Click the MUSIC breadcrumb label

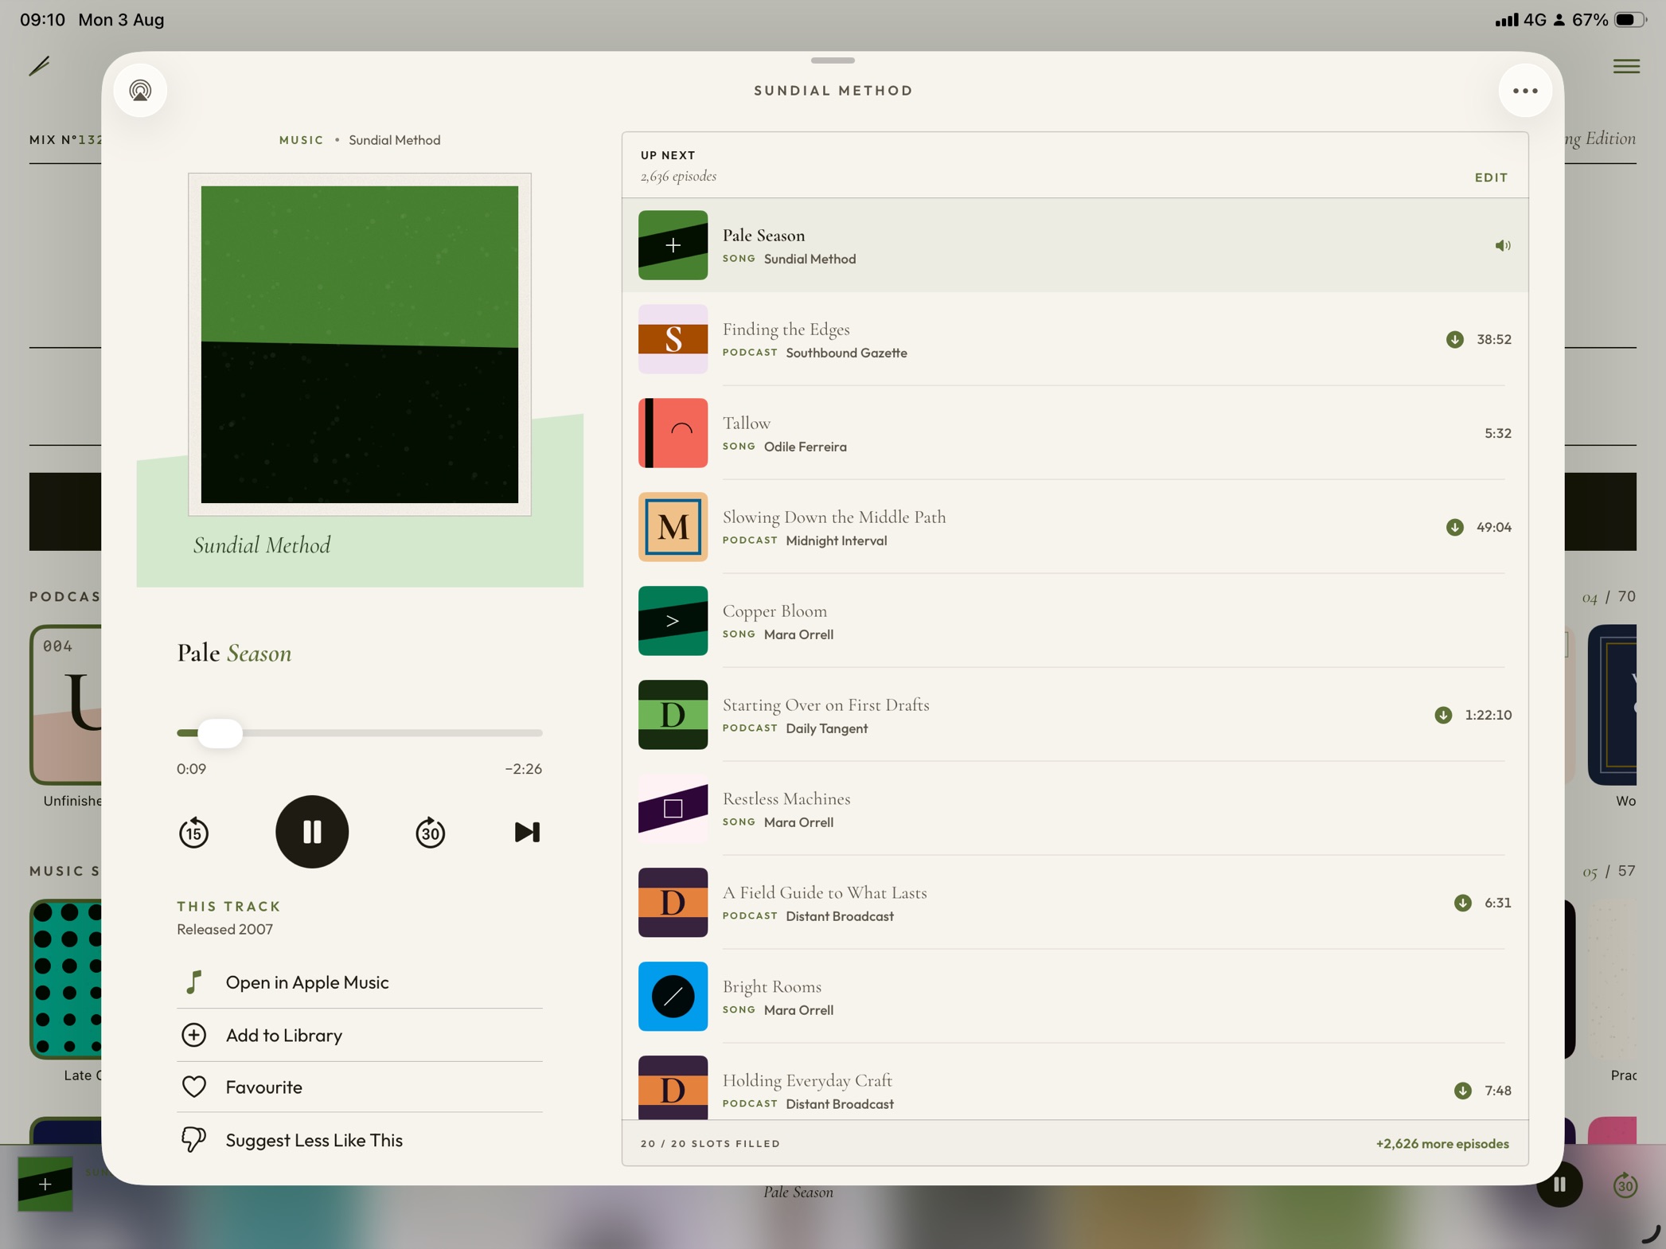(302, 140)
